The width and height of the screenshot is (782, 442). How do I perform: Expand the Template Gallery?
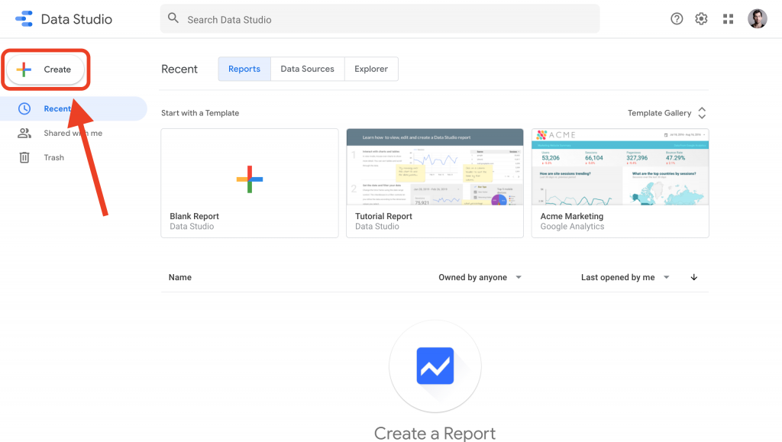pos(667,113)
